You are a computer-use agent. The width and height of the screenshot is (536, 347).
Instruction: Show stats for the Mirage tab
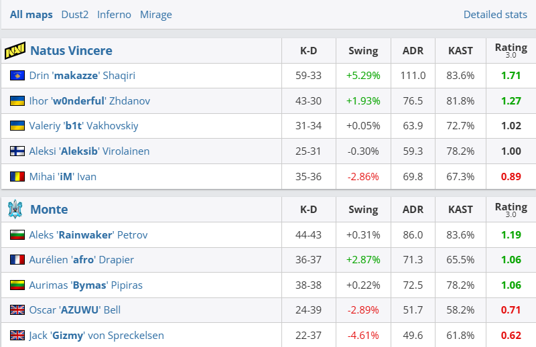click(x=155, y=14)
